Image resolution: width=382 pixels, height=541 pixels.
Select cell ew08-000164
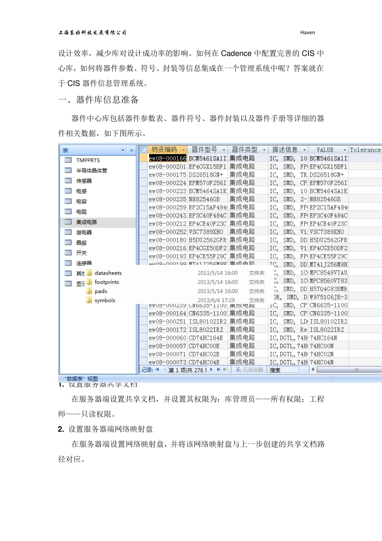coord(167,313)
